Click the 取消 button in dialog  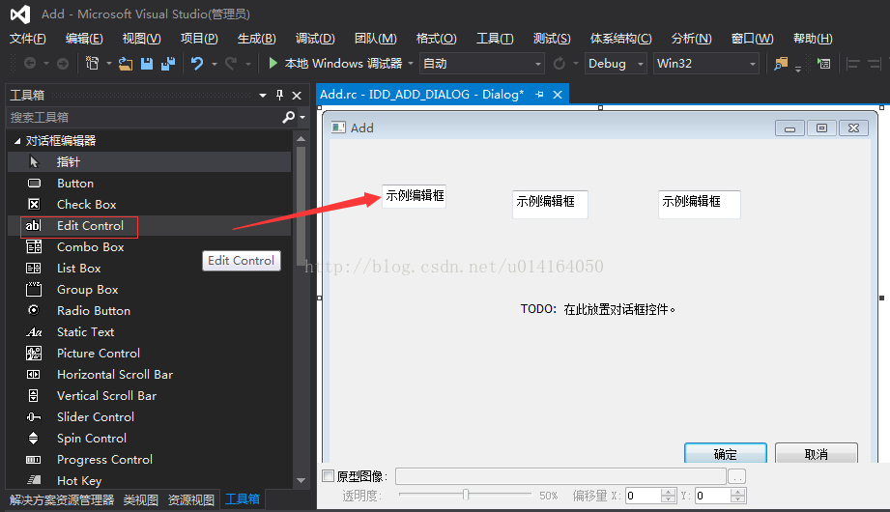(x=817, y=453)
